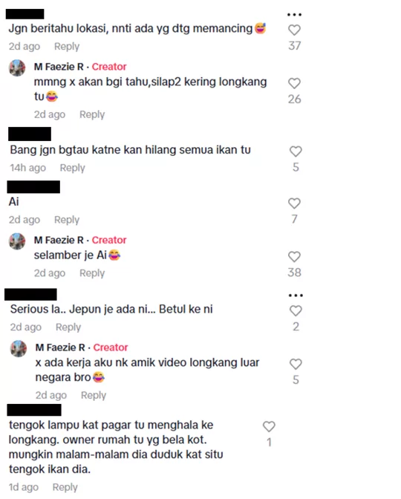
Task: Heart the 'selamber je Ai' reply
Action: (x=294, y=257)
